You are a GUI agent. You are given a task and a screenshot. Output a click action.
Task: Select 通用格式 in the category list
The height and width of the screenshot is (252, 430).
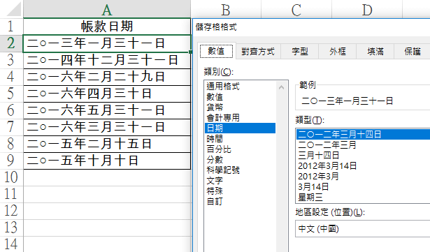pos(240,87)
